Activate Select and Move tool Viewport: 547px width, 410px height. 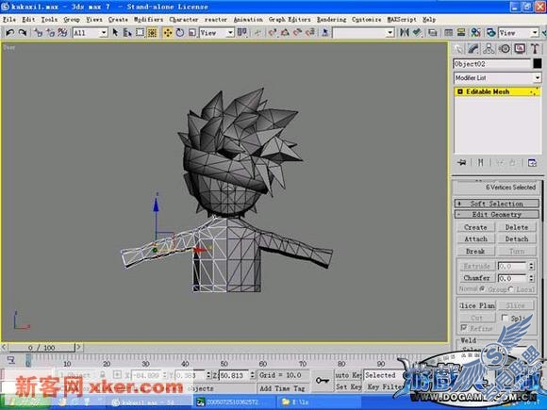168,33
